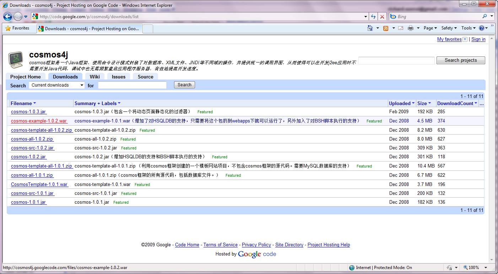Click the Bing search magnifier icon
The height and width of the screenshot is (274, 498).
485,16
